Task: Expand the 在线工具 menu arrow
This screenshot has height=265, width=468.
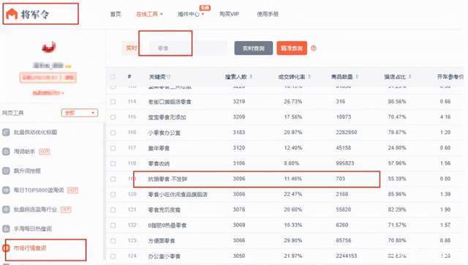Action: pos(162,14)
